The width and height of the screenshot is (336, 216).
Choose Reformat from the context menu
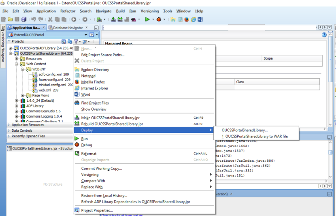[89, 154]
